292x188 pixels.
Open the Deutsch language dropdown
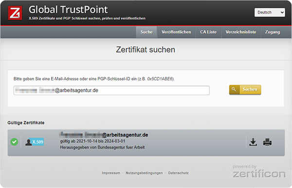(x=270, y=13)
